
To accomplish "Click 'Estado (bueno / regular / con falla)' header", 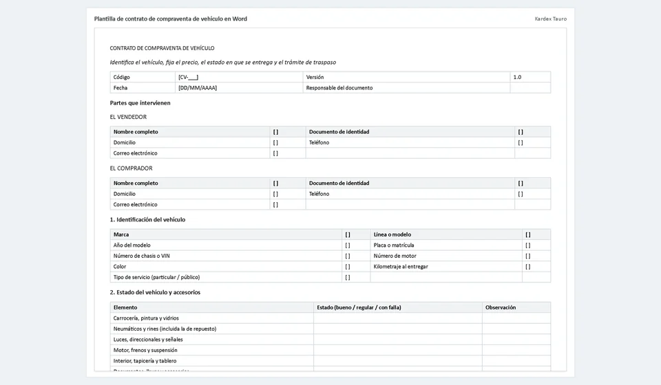I will click(x=398, y=307).
